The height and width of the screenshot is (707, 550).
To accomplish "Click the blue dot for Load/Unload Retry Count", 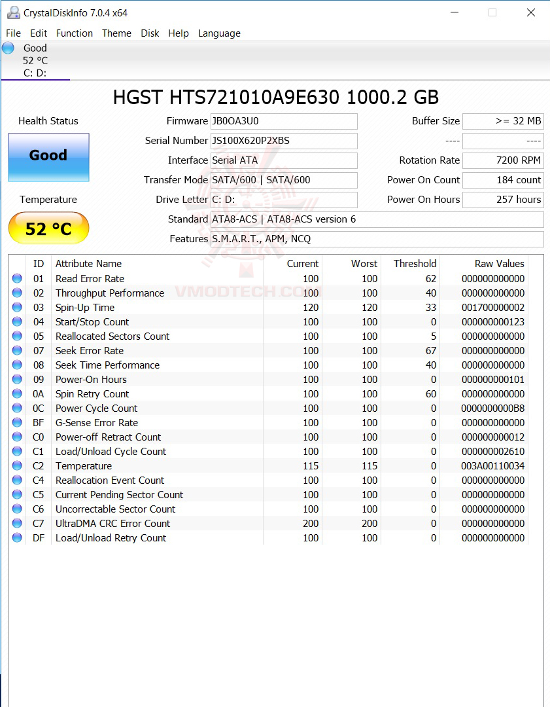I will (x=16, y=537).
